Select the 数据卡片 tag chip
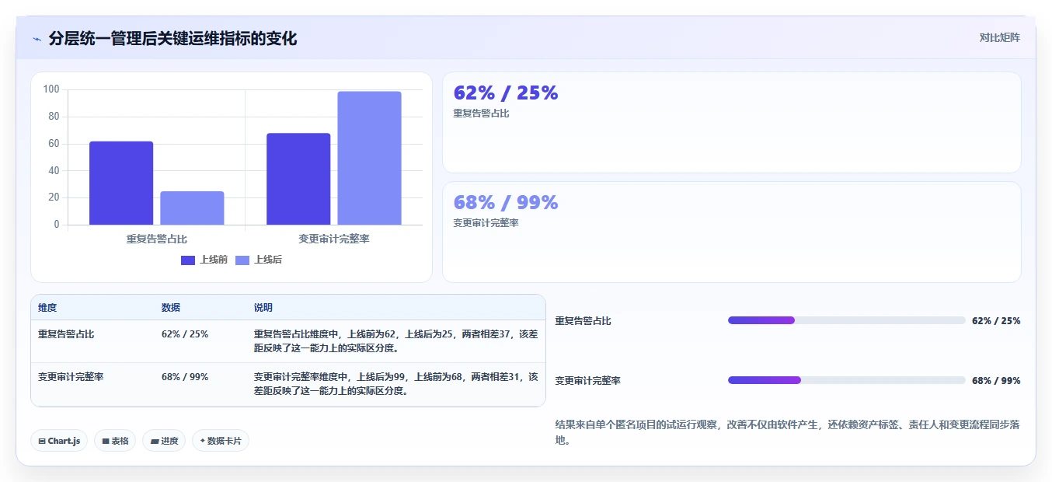This screenshot has width=1052, height=482. [x=221, y=441]
